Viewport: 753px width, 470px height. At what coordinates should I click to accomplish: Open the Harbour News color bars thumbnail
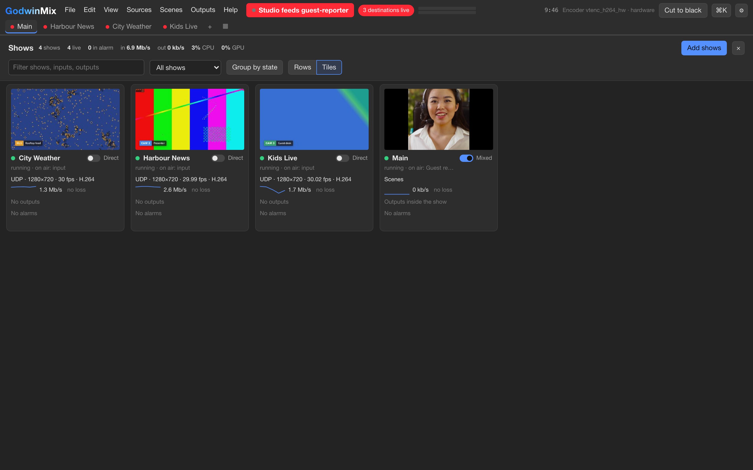pos(190,119)
